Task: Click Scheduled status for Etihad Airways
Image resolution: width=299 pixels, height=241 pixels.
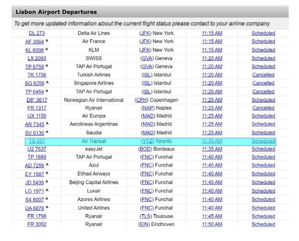Action: click(x=263, y=174)
